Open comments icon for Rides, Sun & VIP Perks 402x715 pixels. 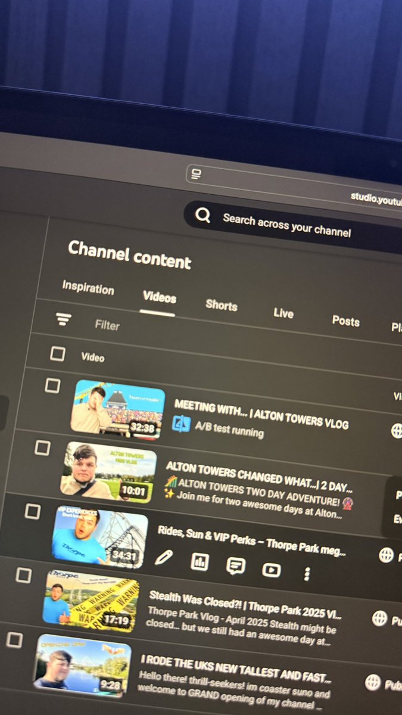[236, 566]
